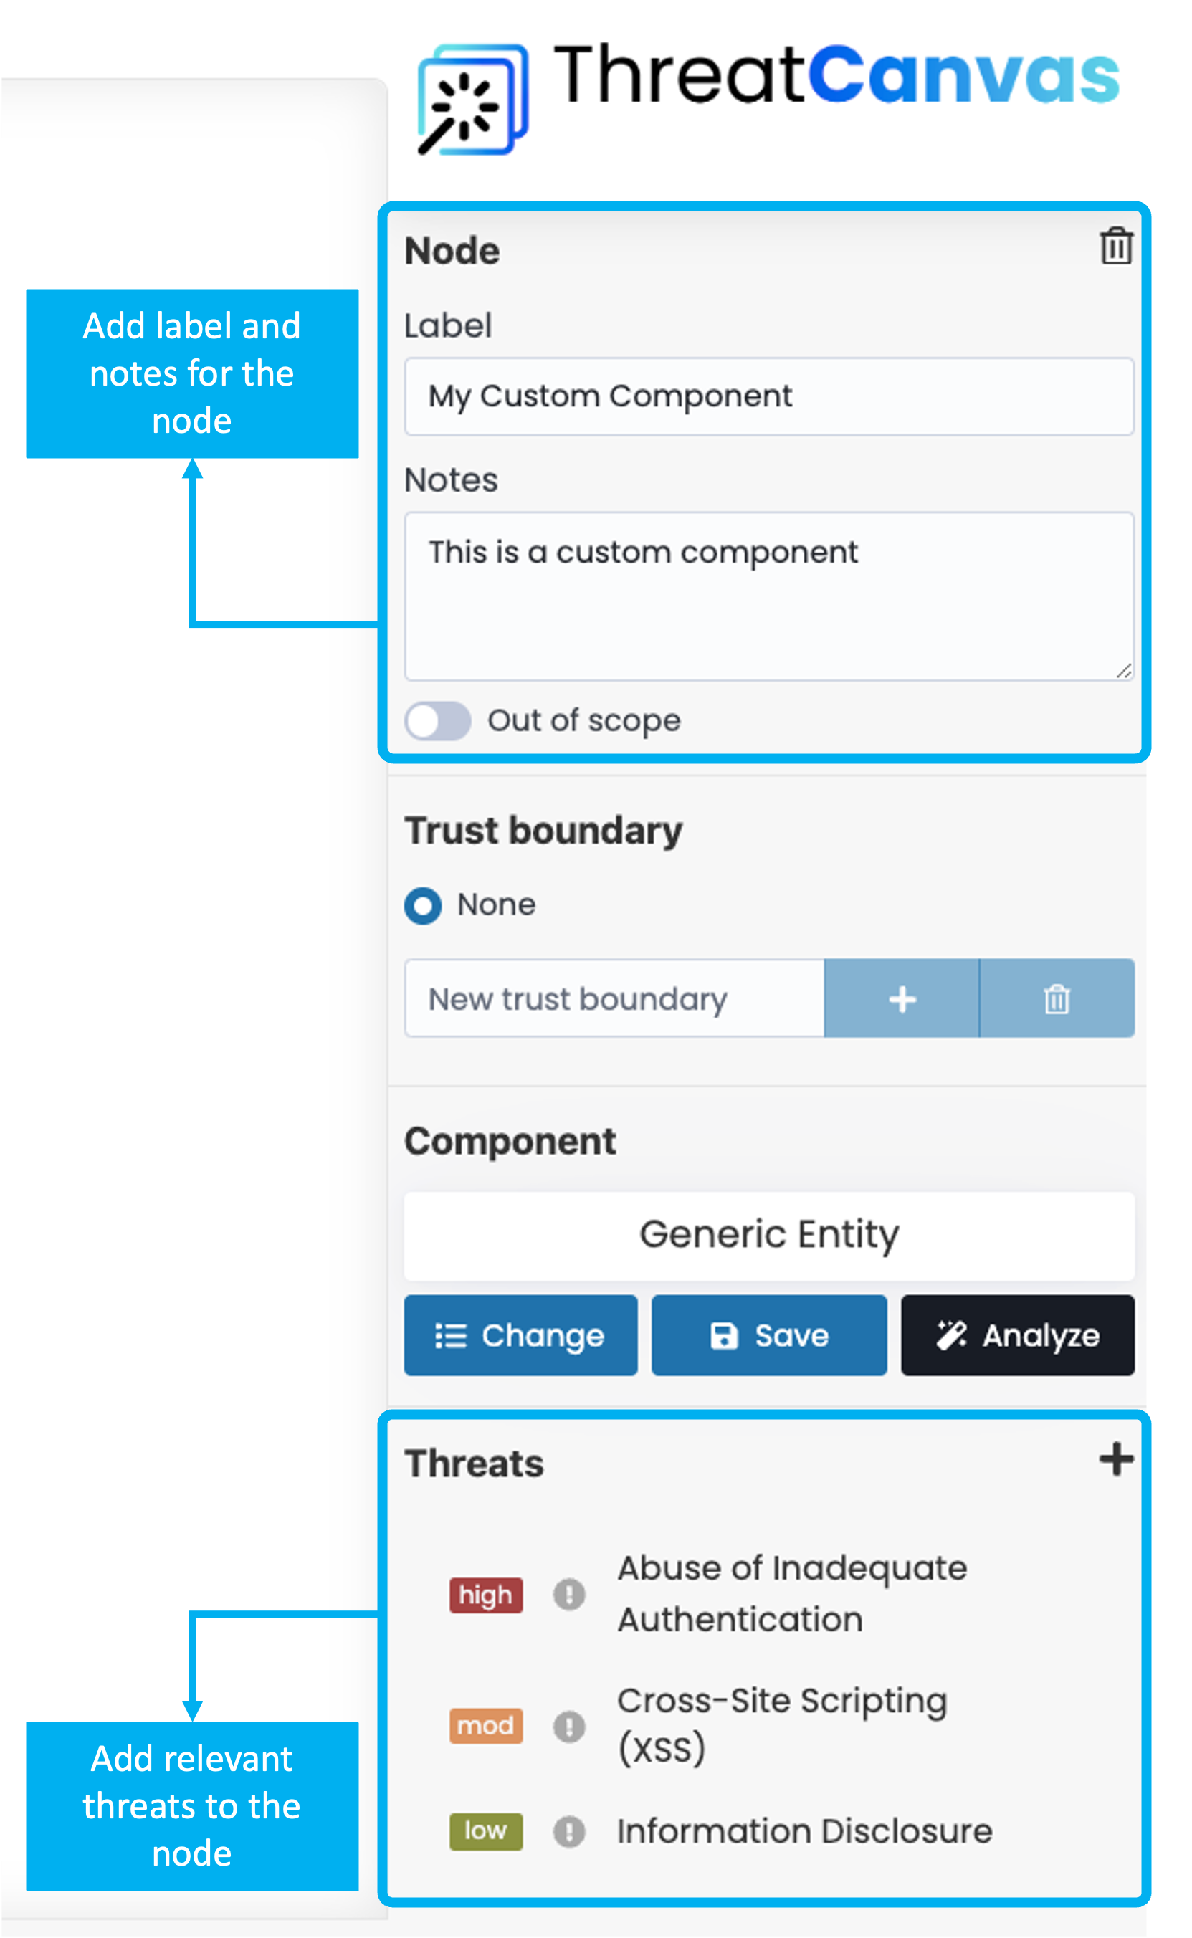Add a new threat with the plus icon
The height and width of the screenshot is (1938, 1192).
(x=1115, y=1460)
